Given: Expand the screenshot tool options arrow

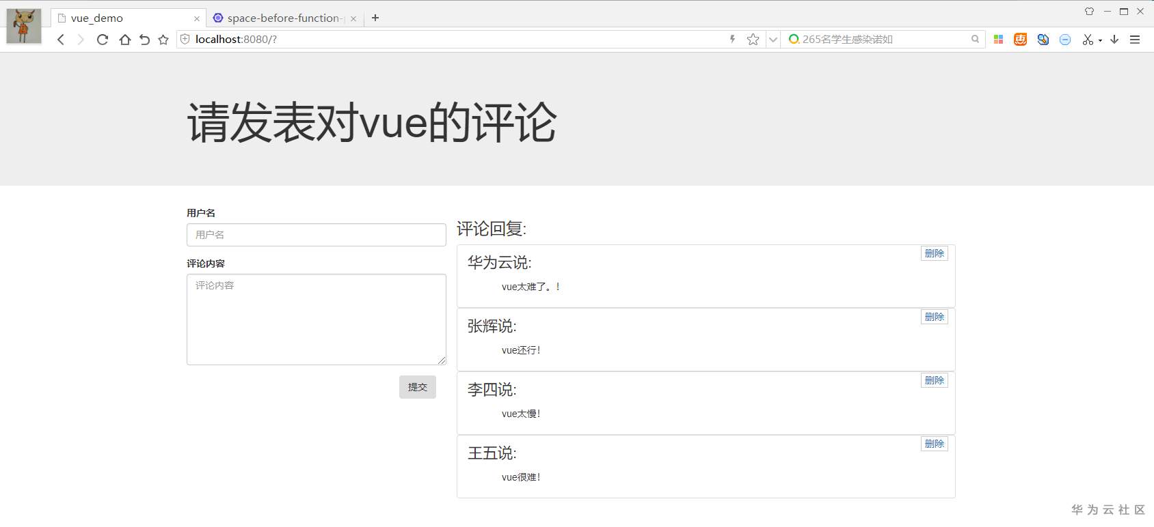Looking at the screenshot, I should [x=1100, y=40].
